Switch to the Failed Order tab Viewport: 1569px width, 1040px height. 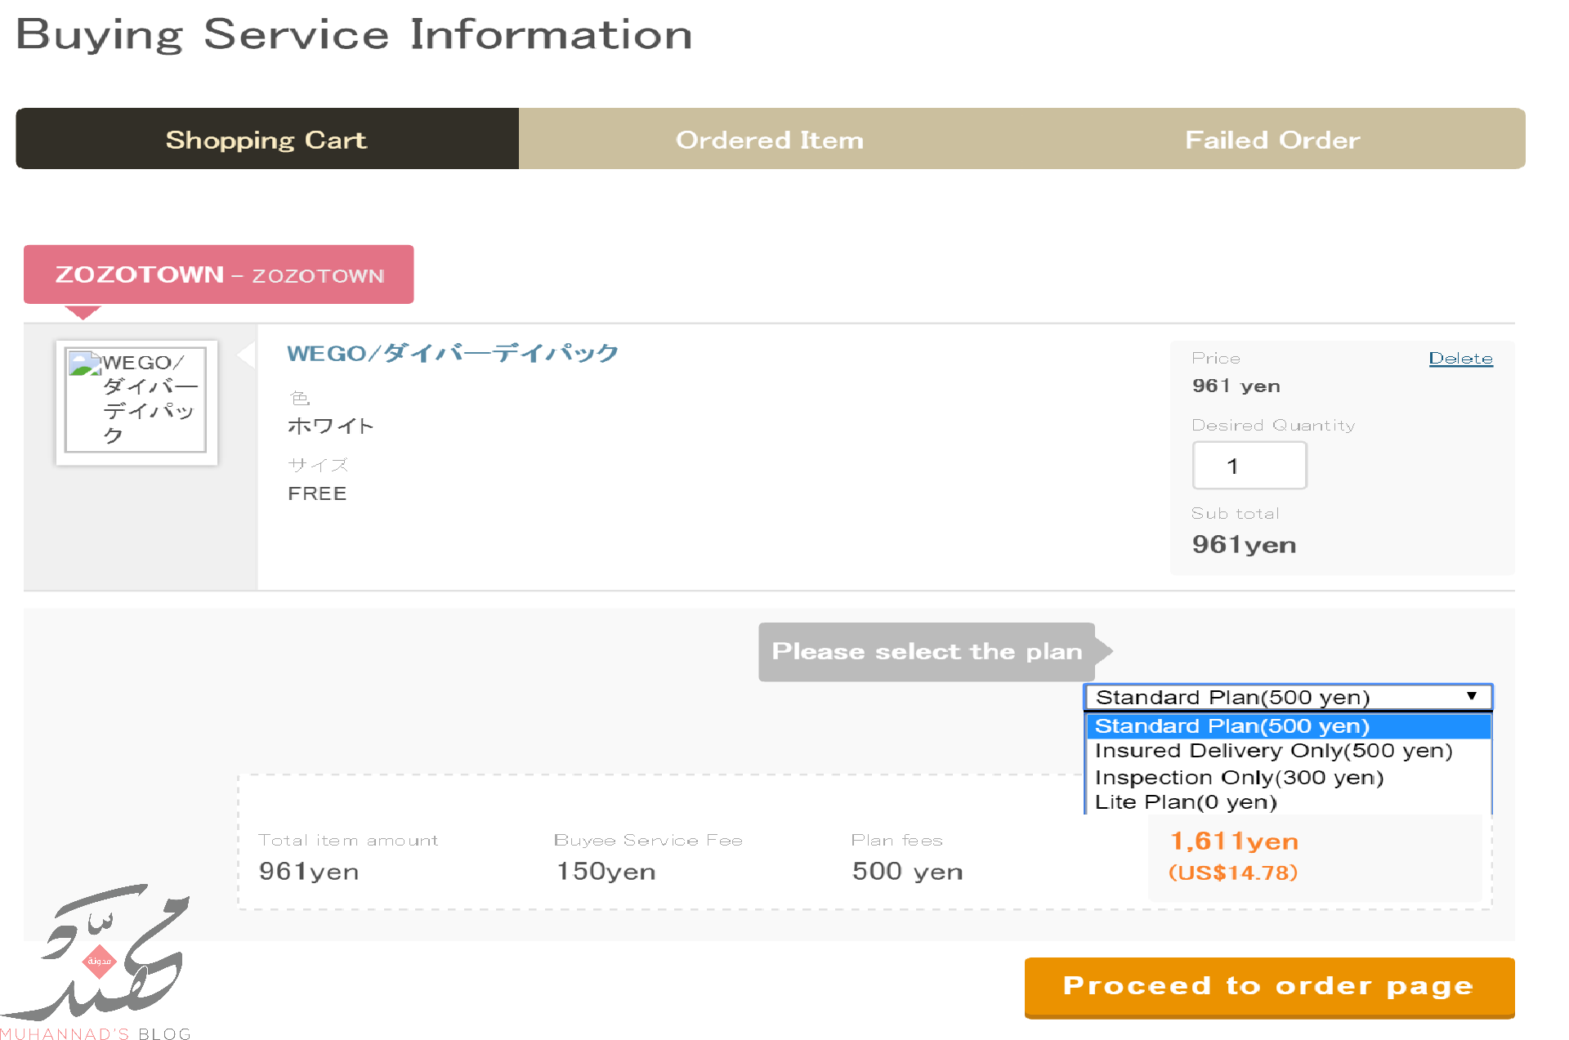coord(1272,140)
